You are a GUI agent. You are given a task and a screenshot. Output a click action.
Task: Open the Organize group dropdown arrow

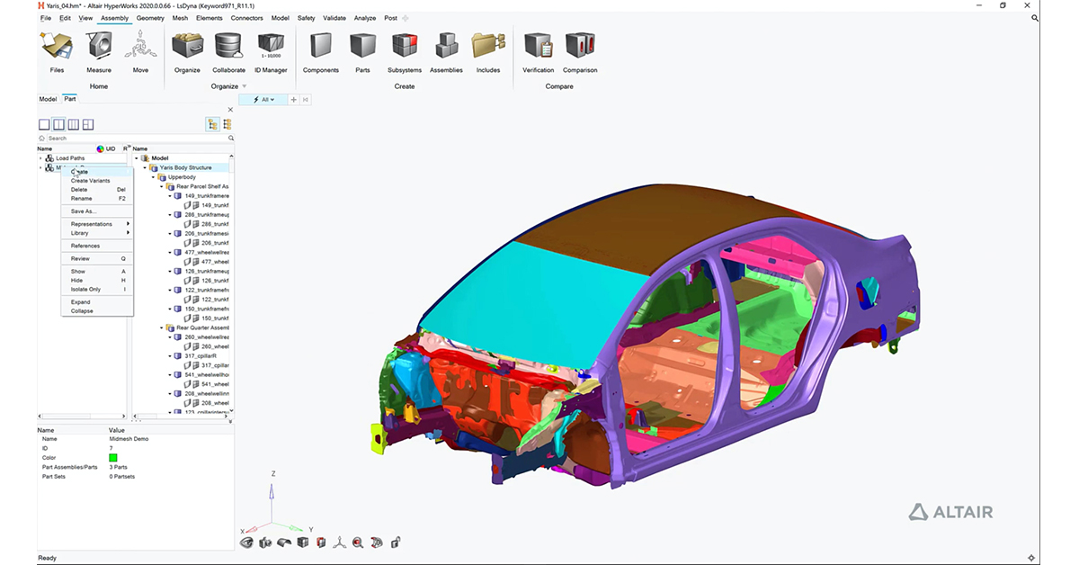pos(244,86)
